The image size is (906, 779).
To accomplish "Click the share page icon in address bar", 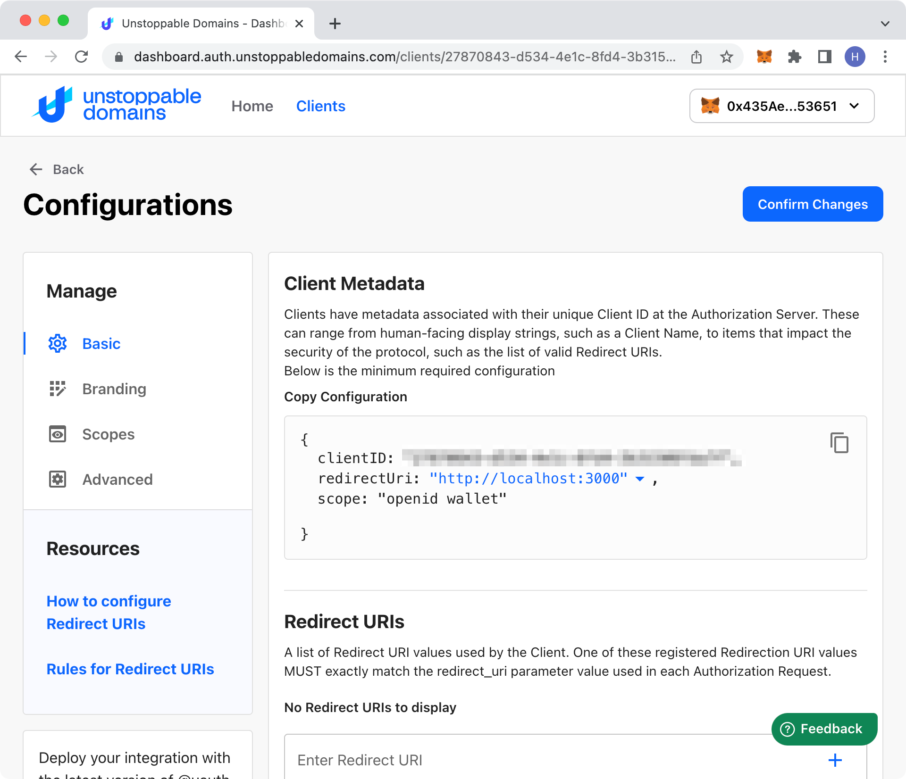I will point(696,57).
